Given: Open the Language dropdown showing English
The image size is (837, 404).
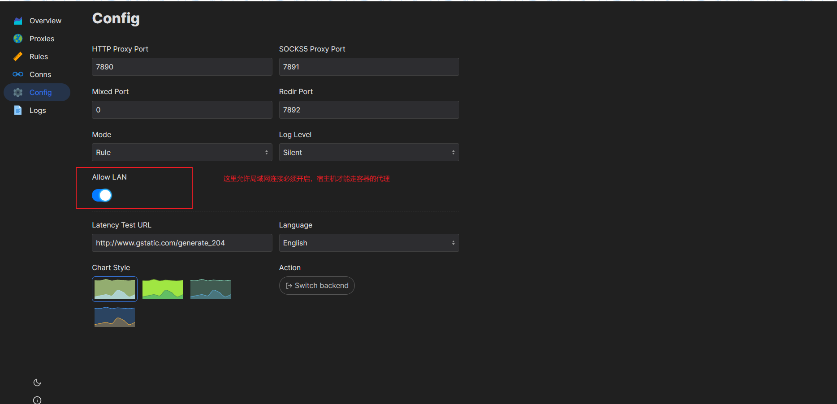Looking at the screenshot, I should pos(369,243).
